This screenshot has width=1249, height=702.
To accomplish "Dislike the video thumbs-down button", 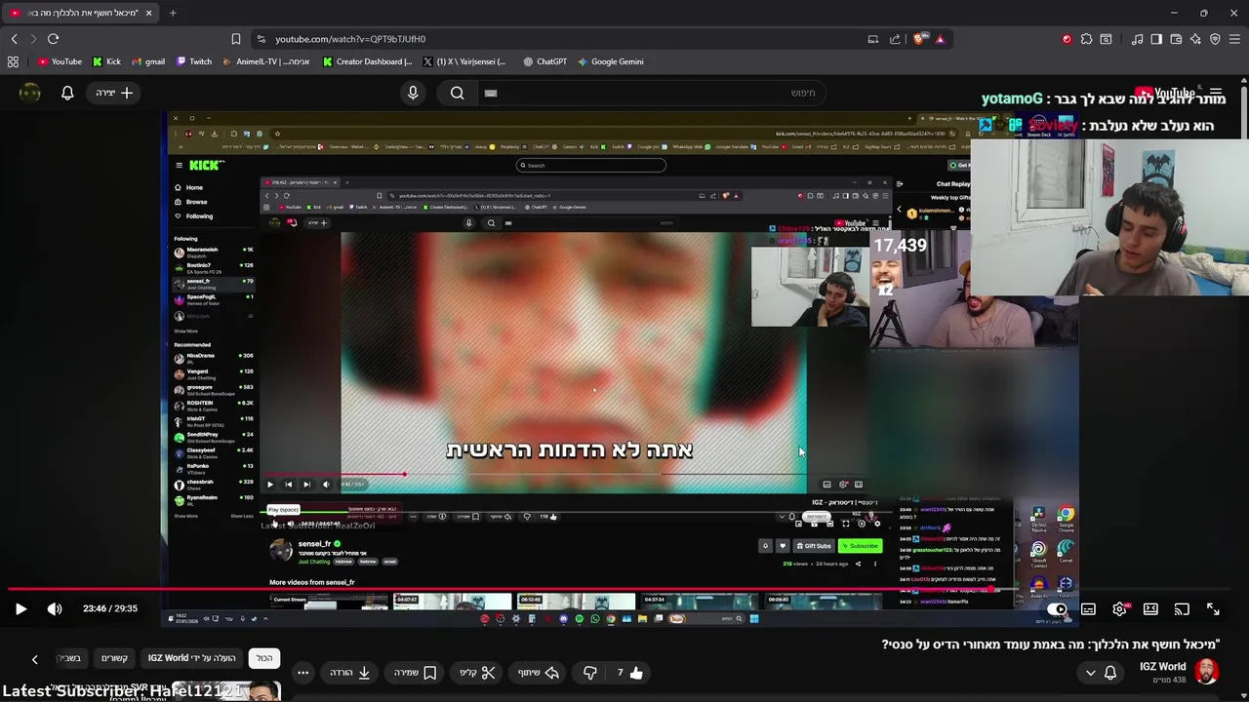I will [x=589, y=673].
